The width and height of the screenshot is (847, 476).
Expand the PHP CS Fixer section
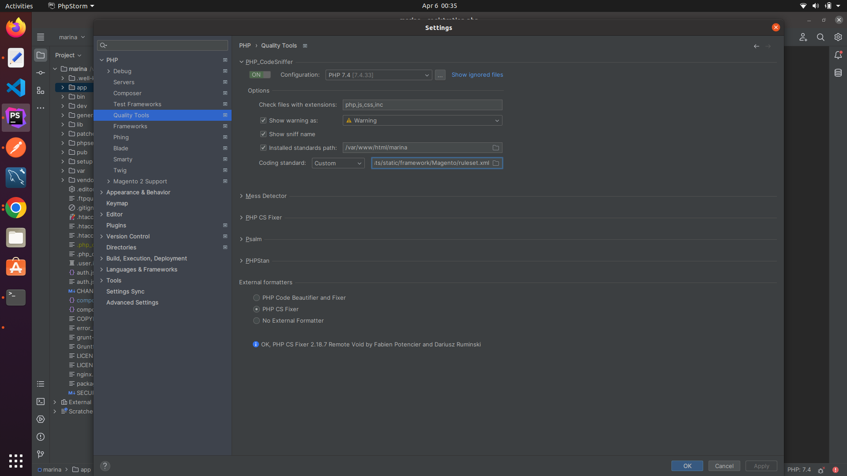pyautogui.click(x=241, y=218)
